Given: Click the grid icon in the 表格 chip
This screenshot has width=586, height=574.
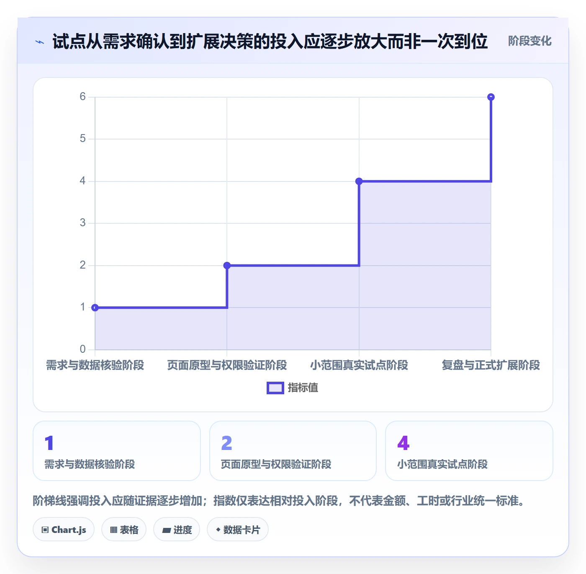Looking at the screenshot, I should click(x=113, y=530).
